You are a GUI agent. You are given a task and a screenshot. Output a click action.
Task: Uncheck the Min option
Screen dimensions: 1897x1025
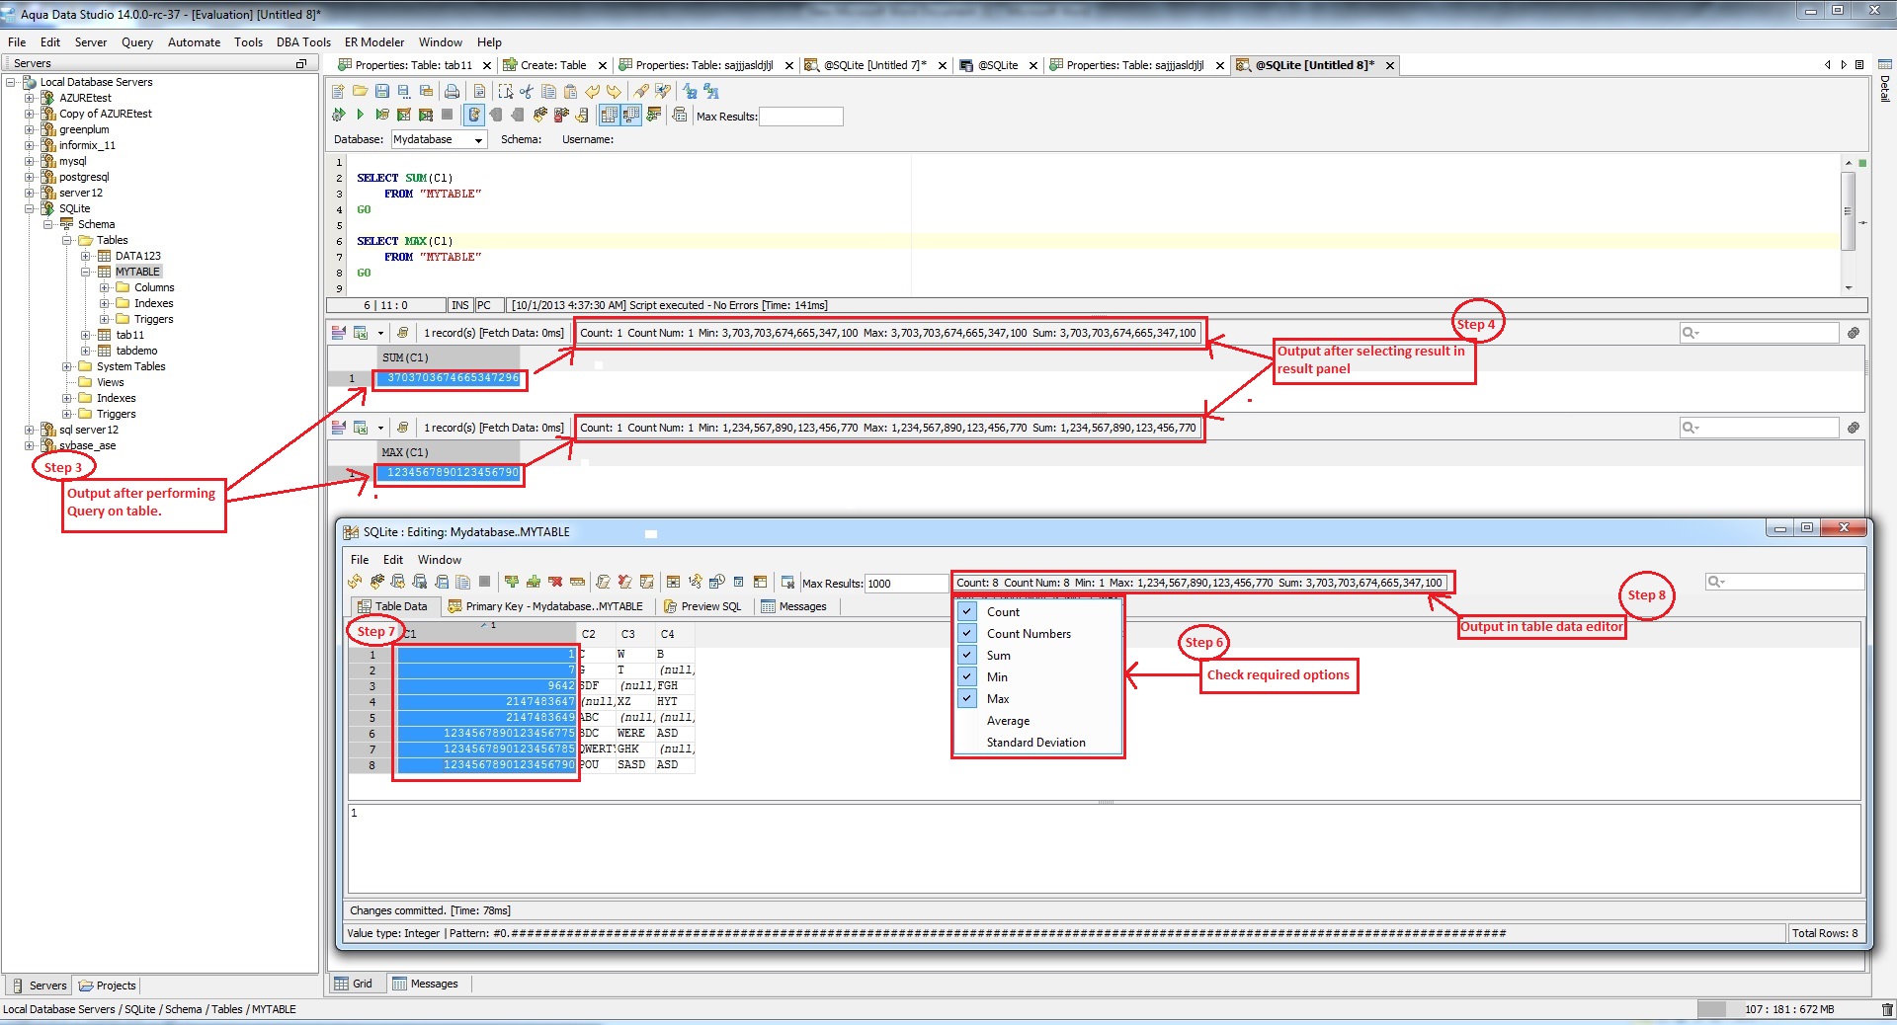(x=967, y=676)
